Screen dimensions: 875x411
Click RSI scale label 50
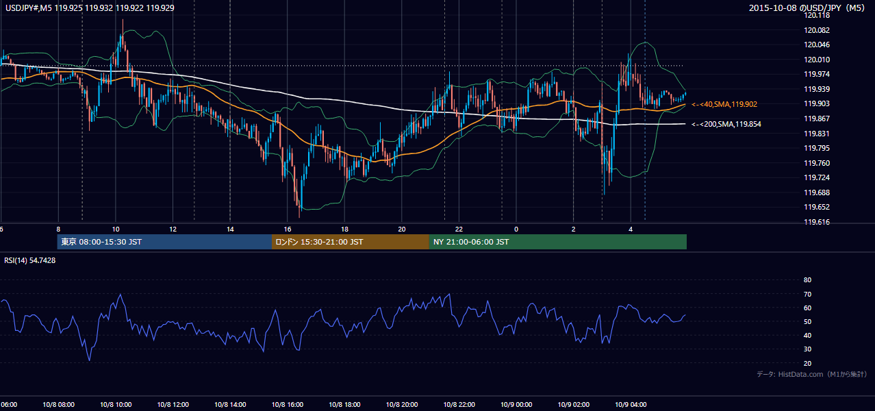[807, 321]
